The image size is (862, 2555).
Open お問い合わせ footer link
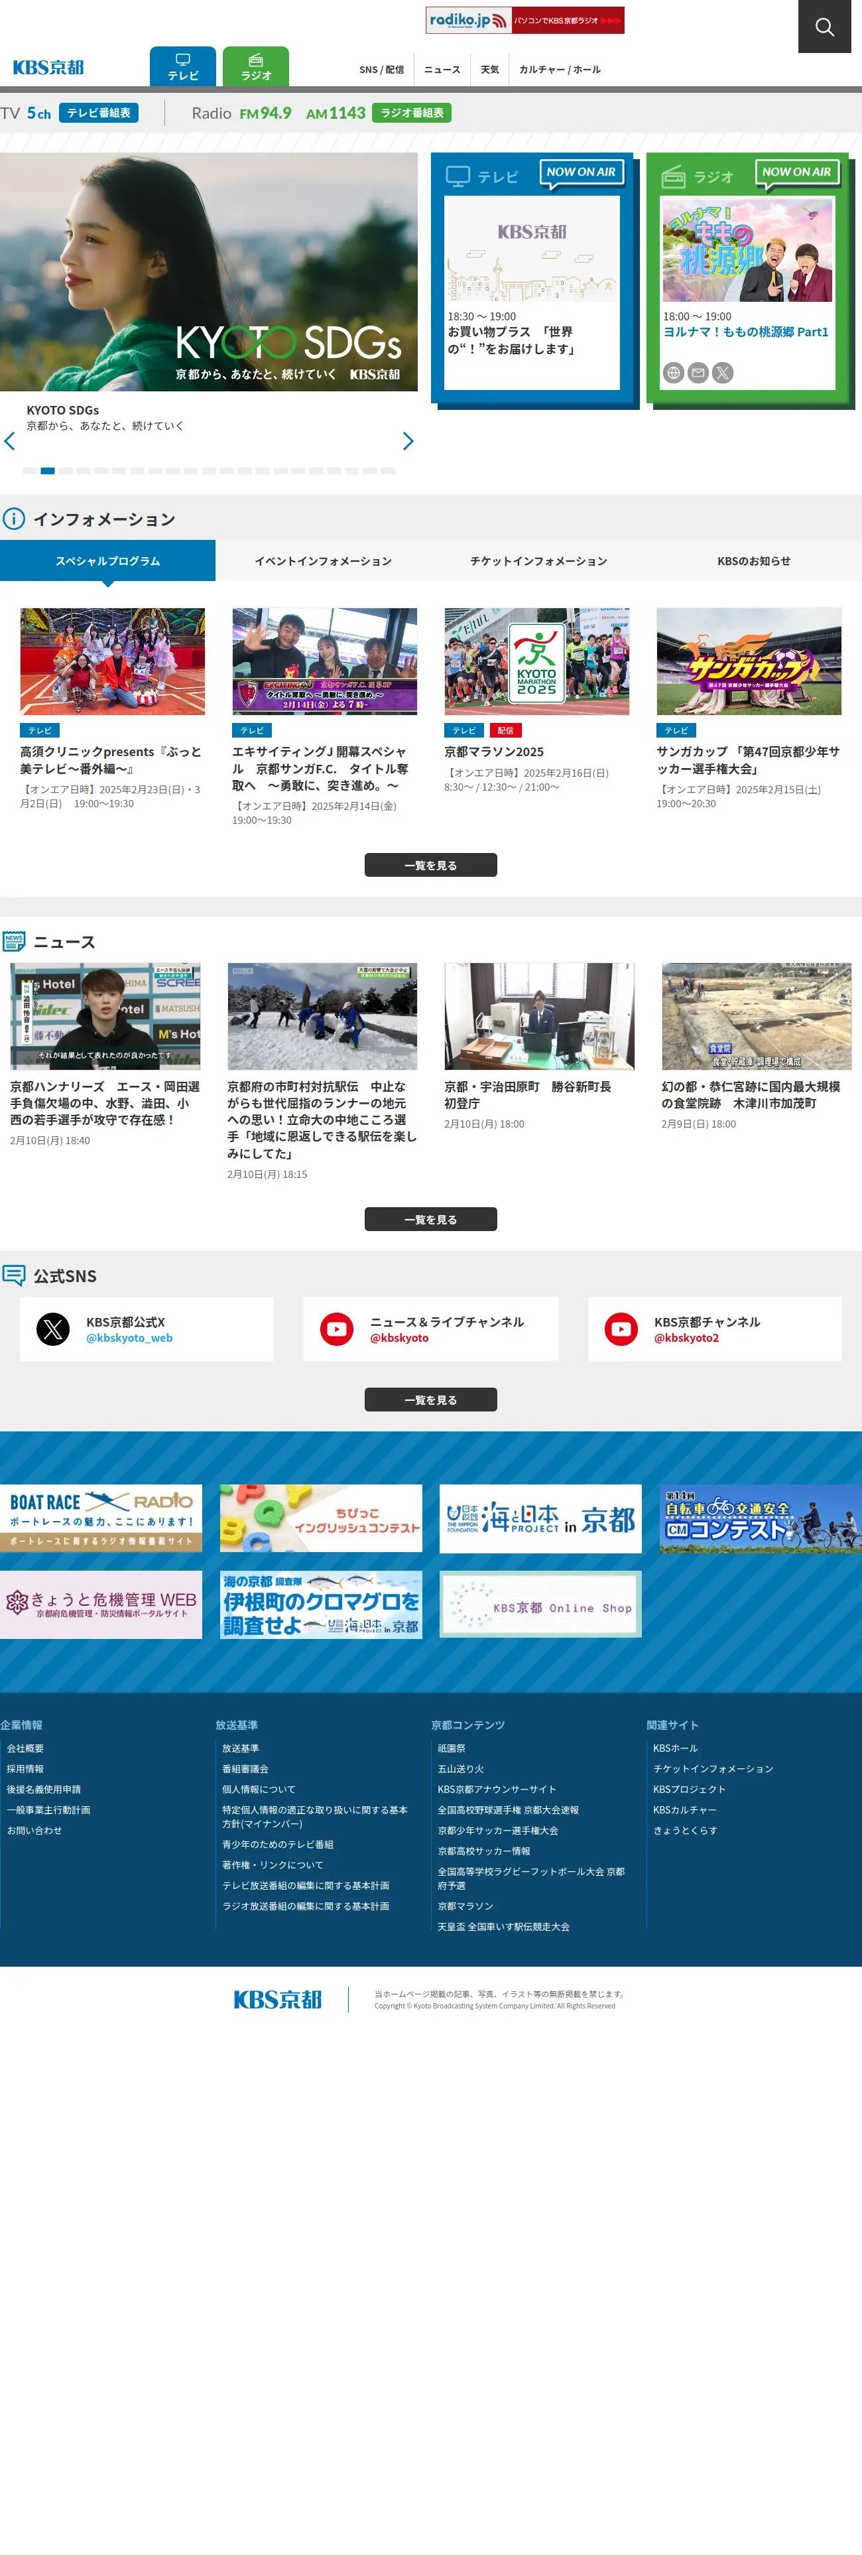click(34, 1831)
